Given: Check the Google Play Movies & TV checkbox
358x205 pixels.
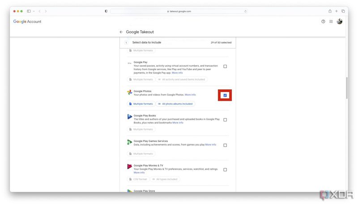Looking at the screenshot, I should click(225, 170).
